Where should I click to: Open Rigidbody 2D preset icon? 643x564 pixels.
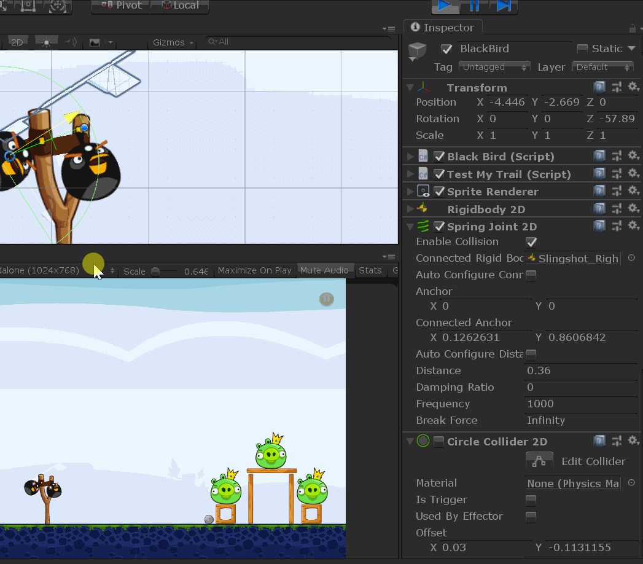[x=617, y=208]
